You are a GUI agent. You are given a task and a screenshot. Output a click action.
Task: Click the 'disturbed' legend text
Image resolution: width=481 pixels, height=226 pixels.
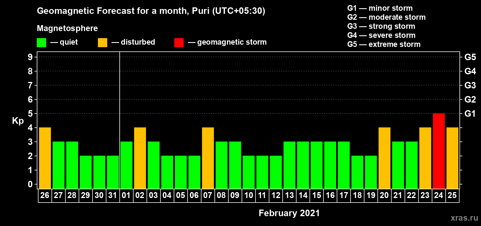coord(138,42)
